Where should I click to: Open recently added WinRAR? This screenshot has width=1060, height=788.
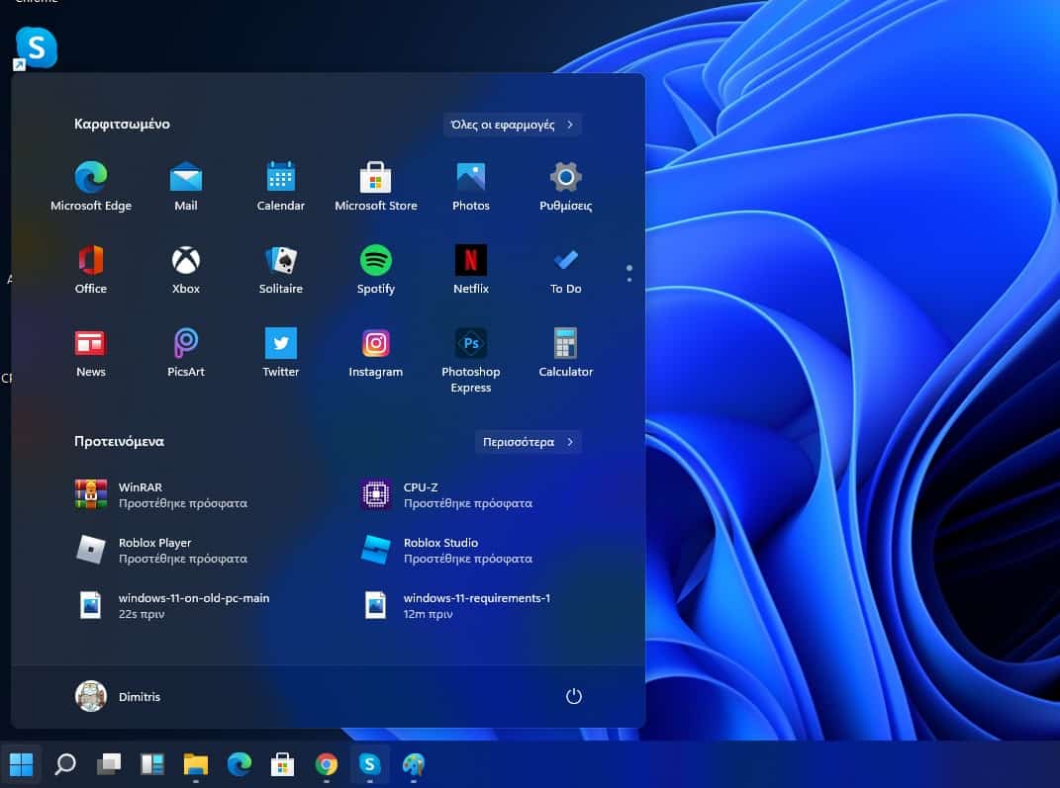pyautogui.click(x=161, y=495)
